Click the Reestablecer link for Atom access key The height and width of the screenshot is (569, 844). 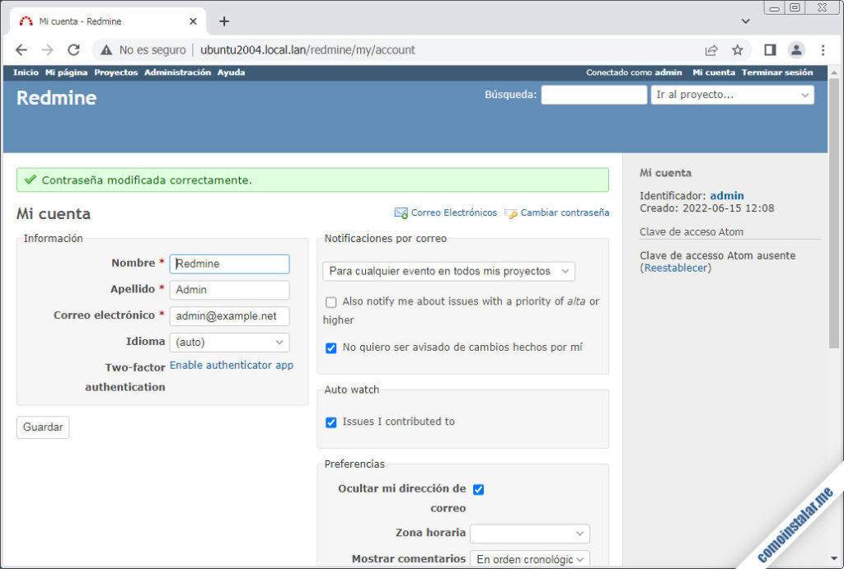click(675, 267)
